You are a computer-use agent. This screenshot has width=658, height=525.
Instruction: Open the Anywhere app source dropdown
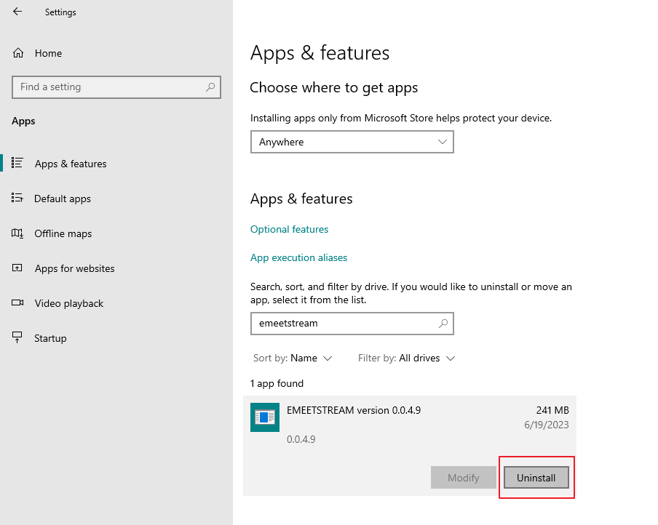click(x=352, y=142)
